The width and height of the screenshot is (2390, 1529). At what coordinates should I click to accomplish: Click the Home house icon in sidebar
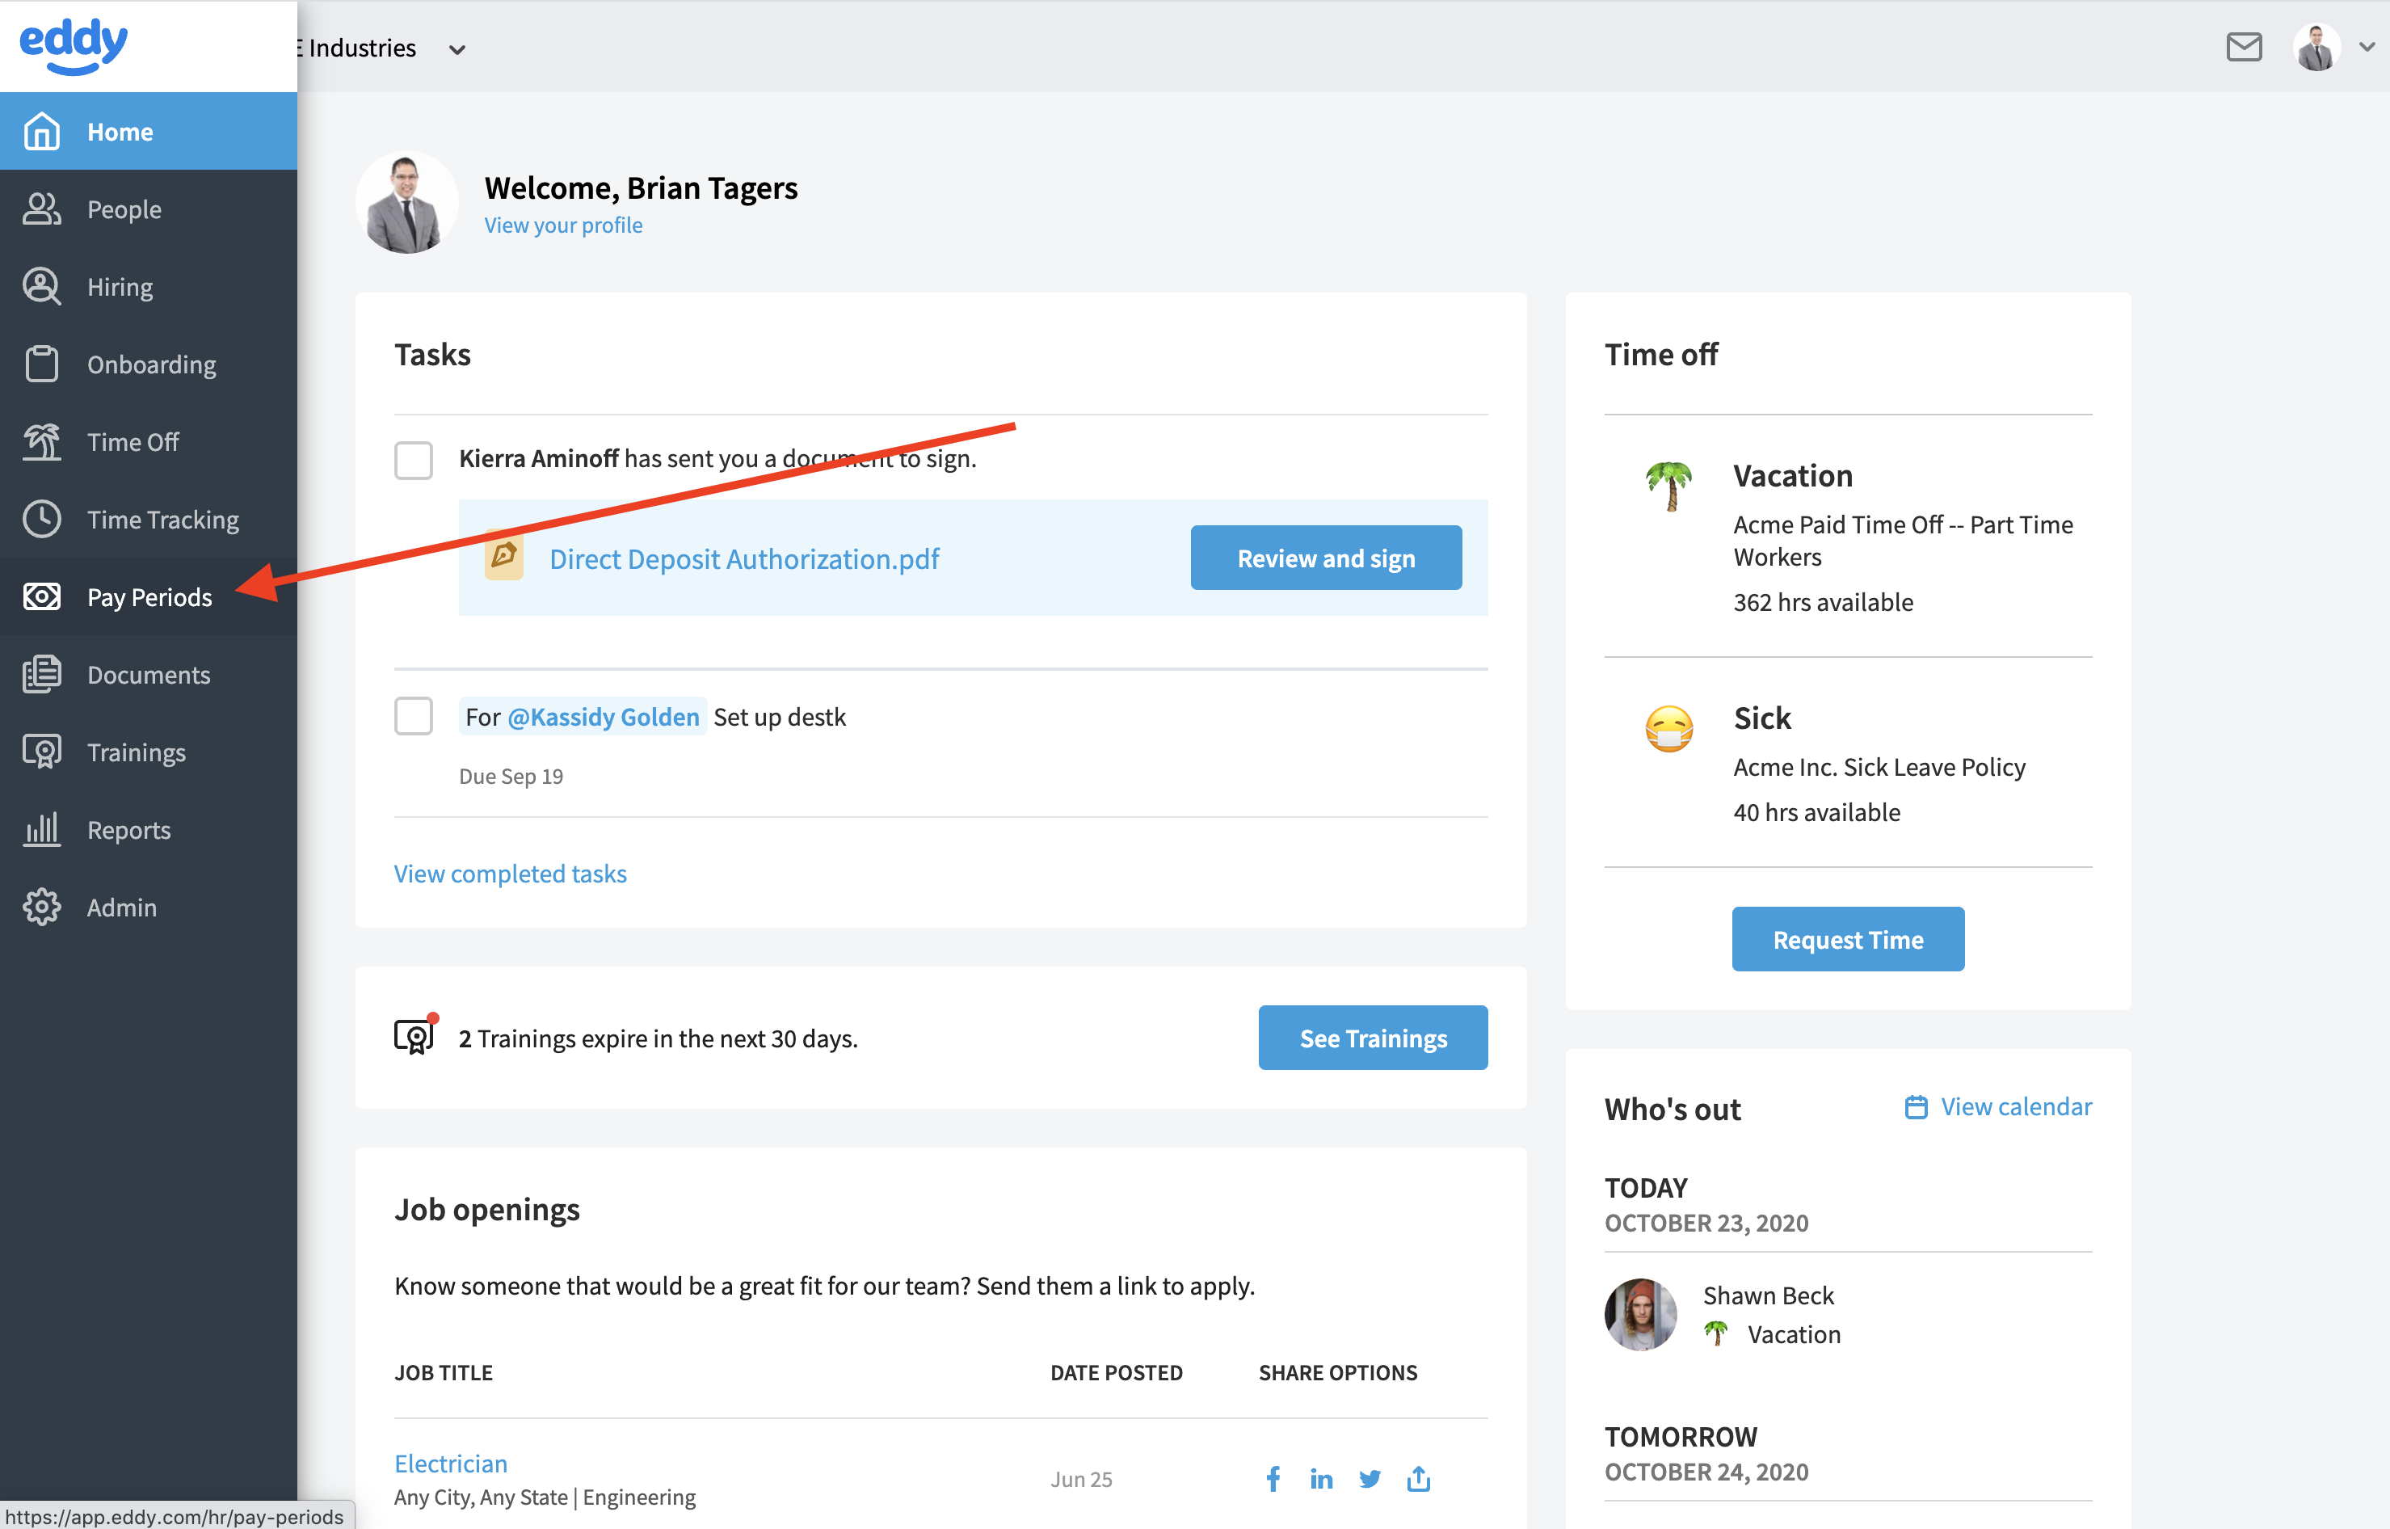tap(42, 131)
